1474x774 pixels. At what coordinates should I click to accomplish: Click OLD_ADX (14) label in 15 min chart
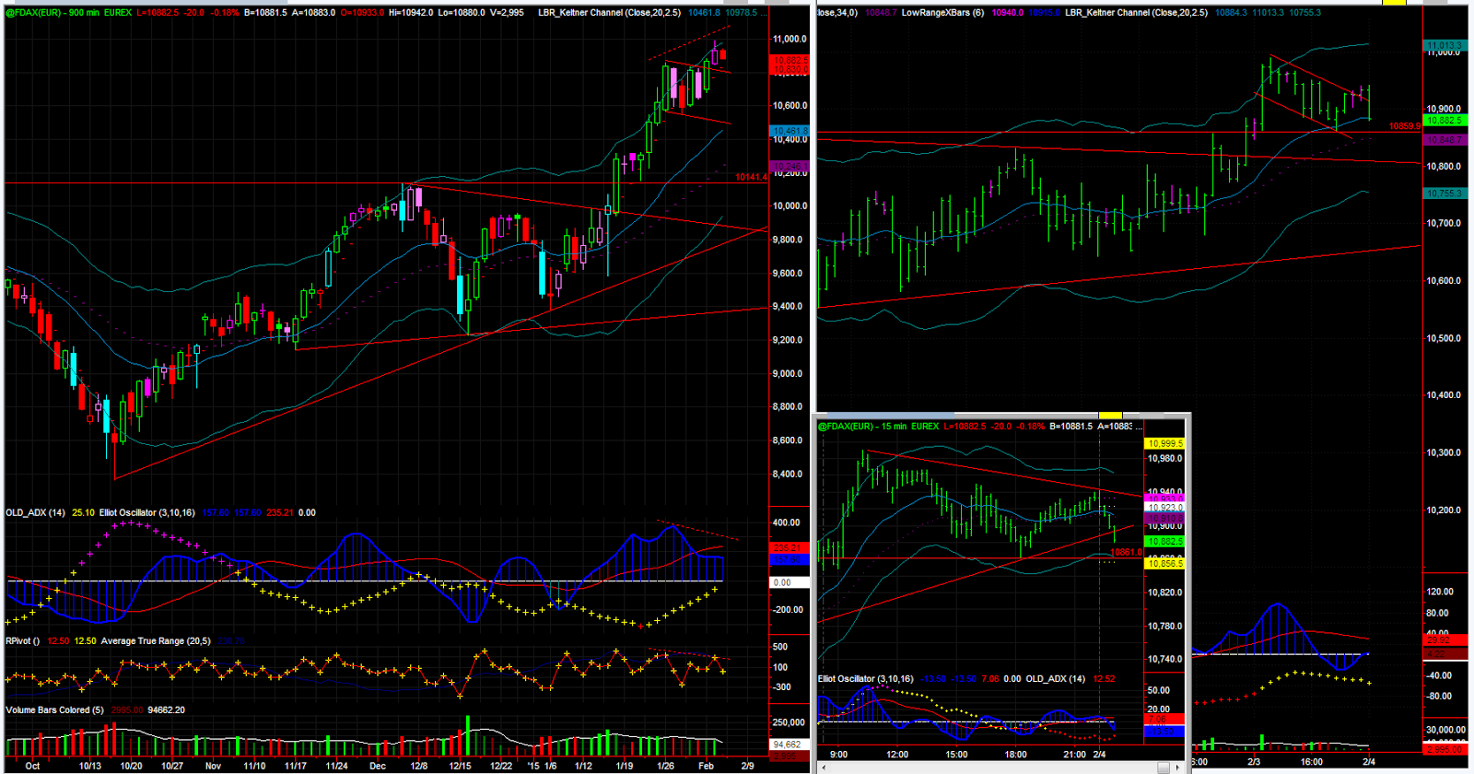pos(1056,678)
